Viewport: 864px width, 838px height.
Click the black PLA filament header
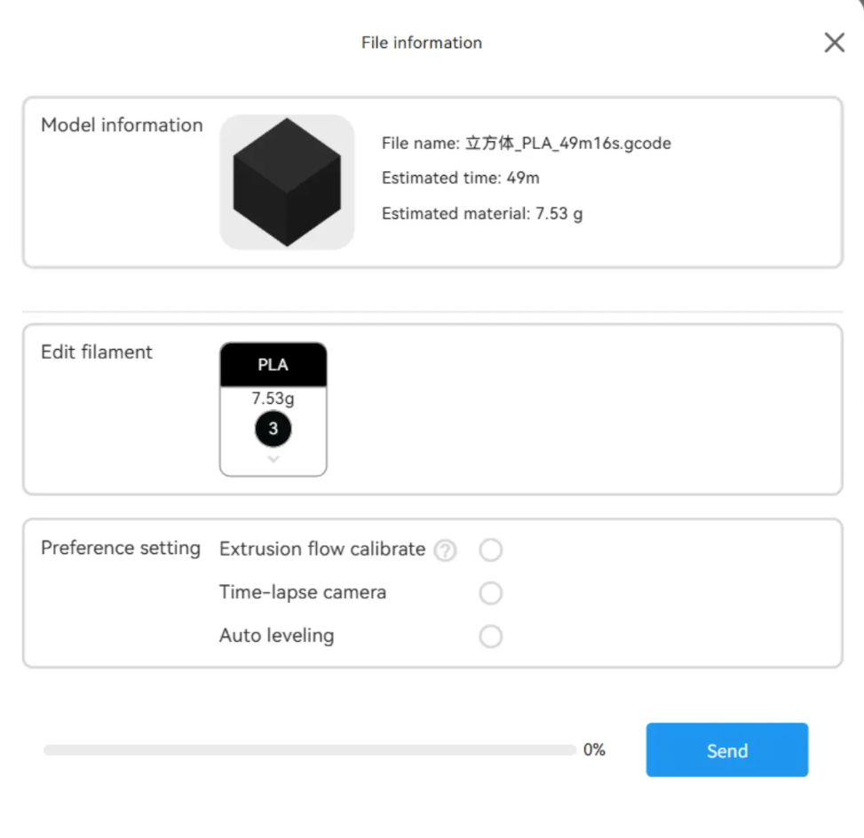[273, 365]
